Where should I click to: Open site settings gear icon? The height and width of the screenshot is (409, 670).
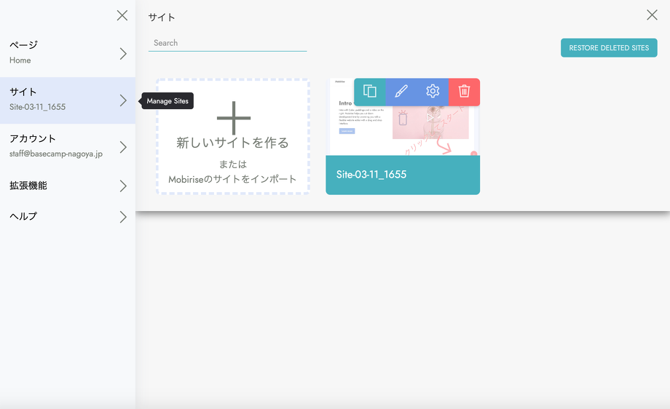(x=433, y=92)
